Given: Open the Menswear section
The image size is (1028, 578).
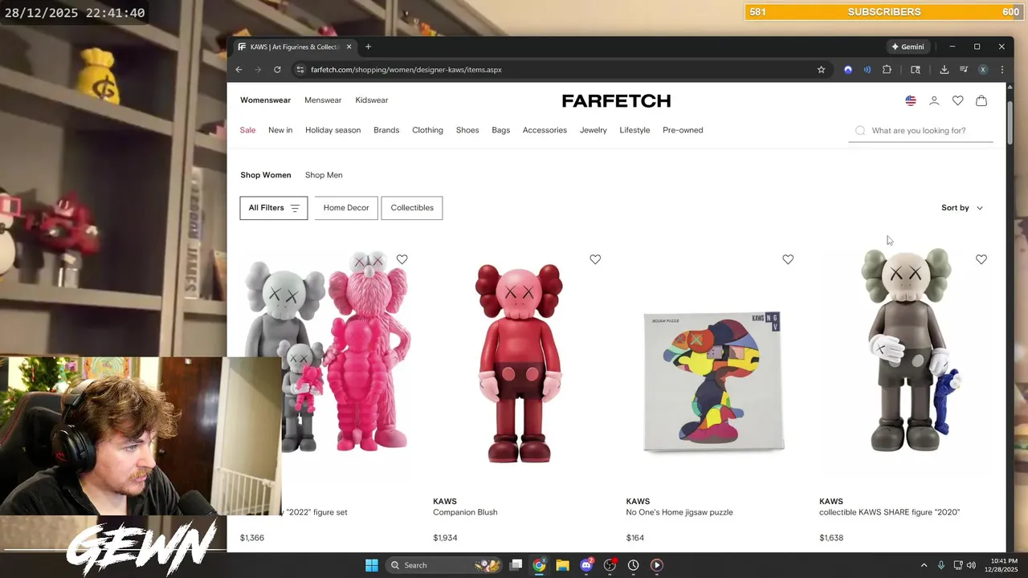Looking at the screenshot, I should coord(323,100).
